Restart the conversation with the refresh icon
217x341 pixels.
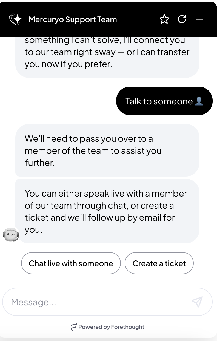tap(182, 19)
